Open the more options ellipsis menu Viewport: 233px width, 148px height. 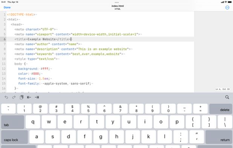[x=227, y=8]
